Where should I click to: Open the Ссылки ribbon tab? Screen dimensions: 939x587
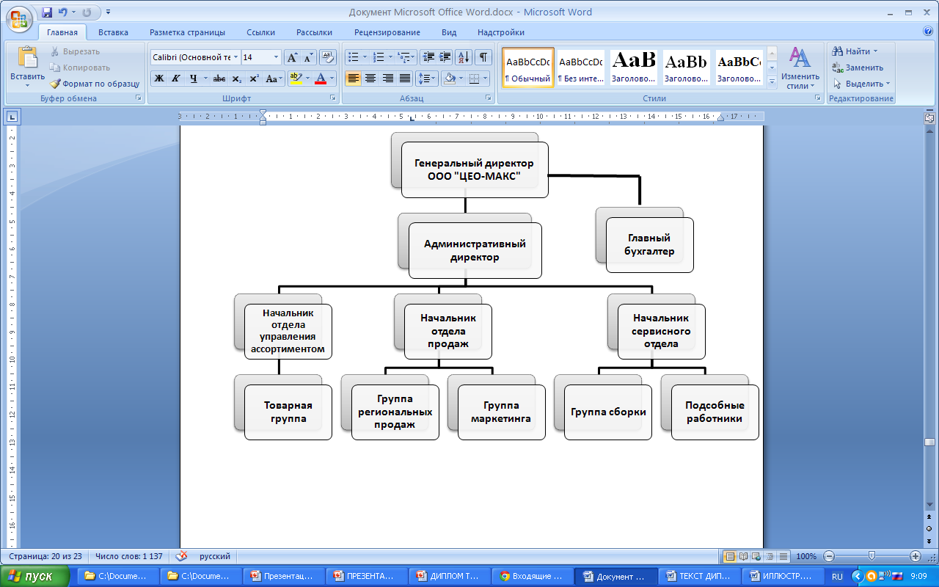click(x=261, y=32)
